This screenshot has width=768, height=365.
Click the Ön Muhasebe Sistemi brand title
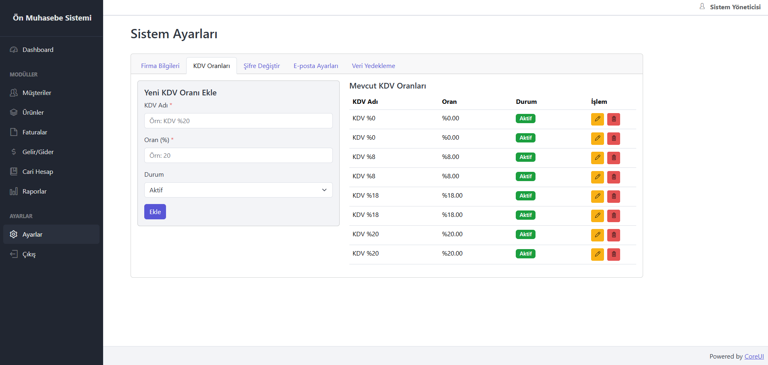(x=52, y=18)
